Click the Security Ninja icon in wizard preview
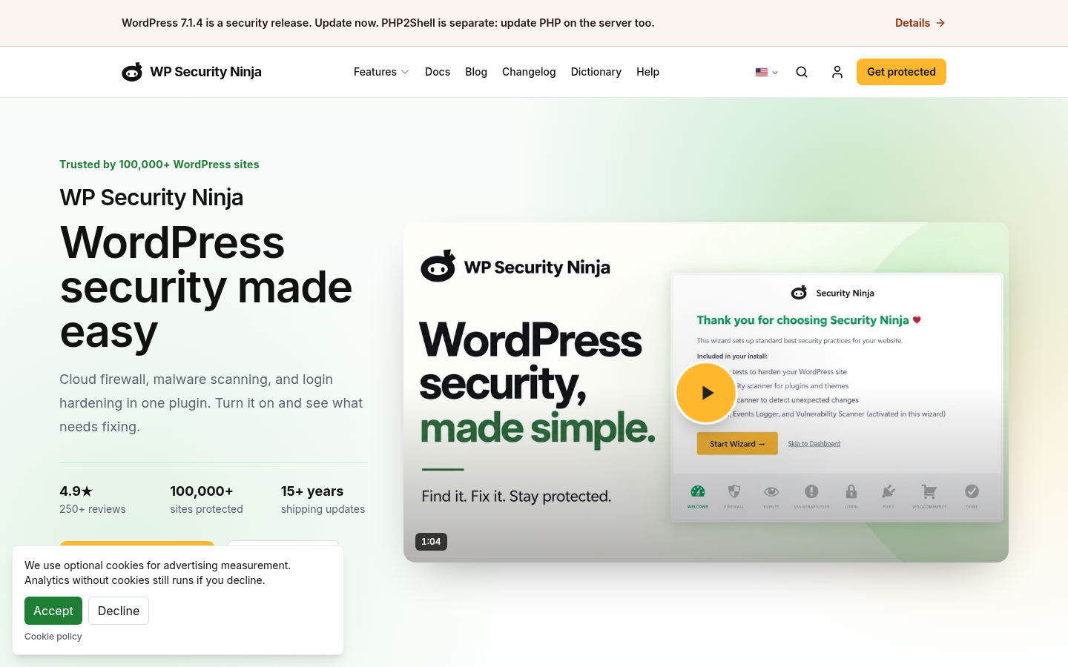The height and width of the screenshot is (667, 1068). 799,293
